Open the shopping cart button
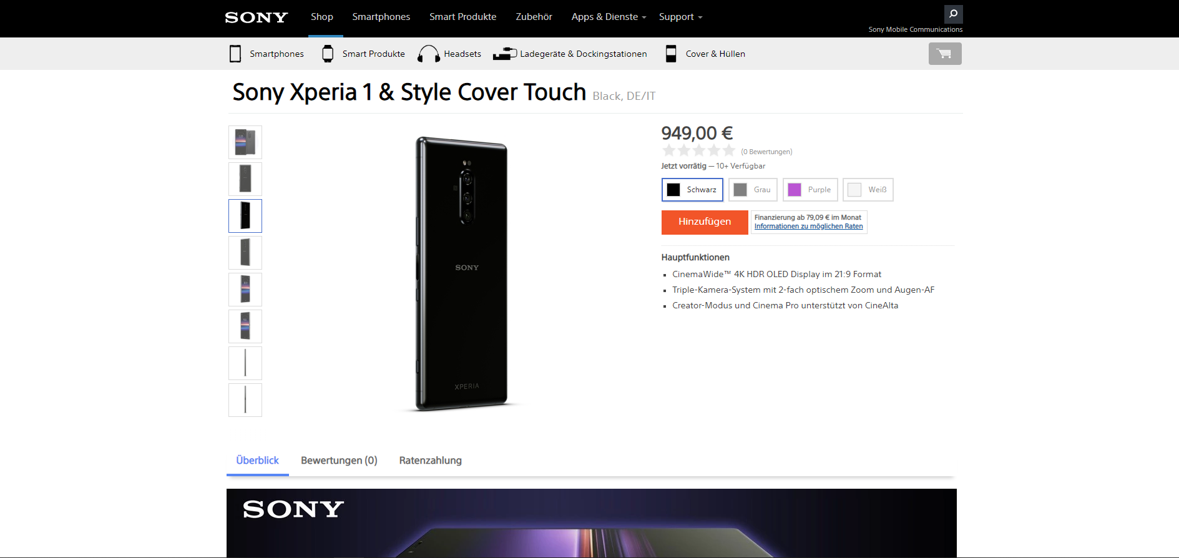Screen dimensions: 1179x558 (945, 54)
